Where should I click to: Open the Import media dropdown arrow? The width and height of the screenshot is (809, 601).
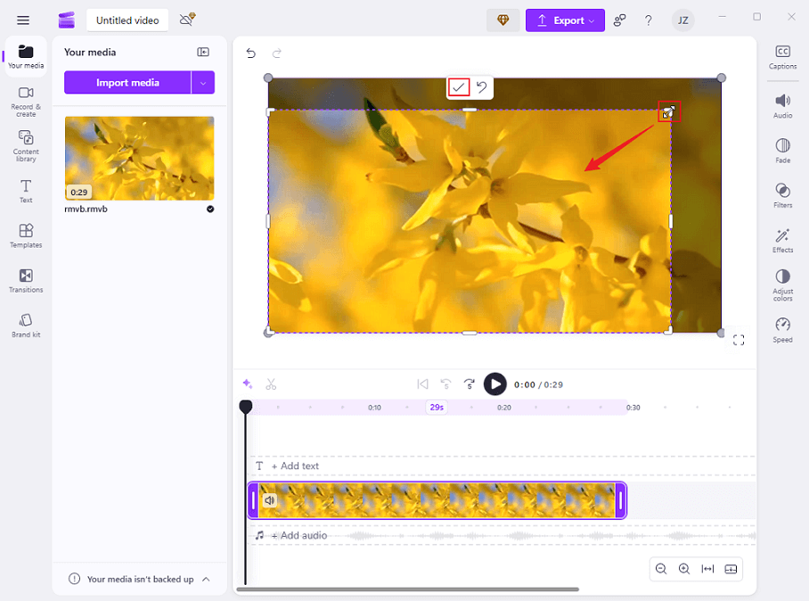click(x=202, y=82)
